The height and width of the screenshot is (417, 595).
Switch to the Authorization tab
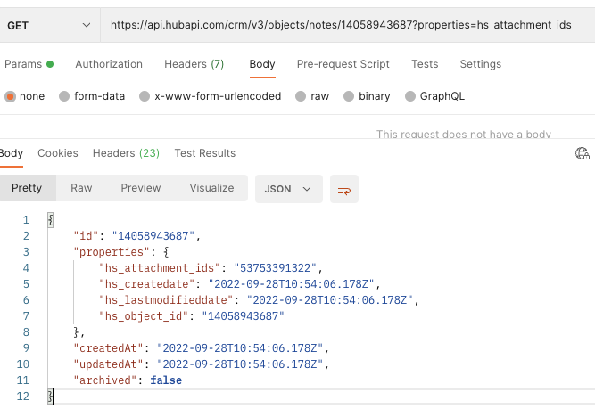(109, 64)
